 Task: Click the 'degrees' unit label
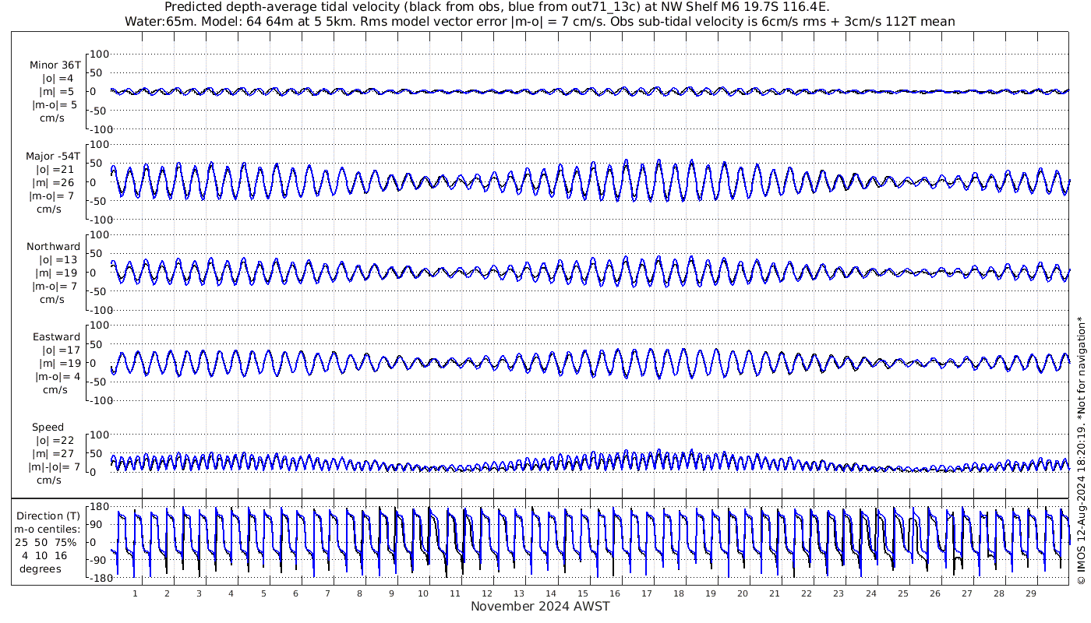(x=41, y=568)
